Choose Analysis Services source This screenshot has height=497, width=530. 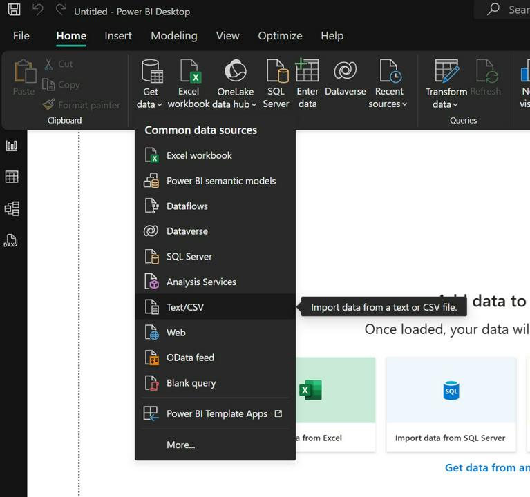pos(216,282)
